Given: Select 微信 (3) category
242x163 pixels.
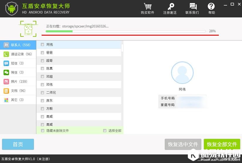Looking at the screenshot, I should [x=18, y=72].
